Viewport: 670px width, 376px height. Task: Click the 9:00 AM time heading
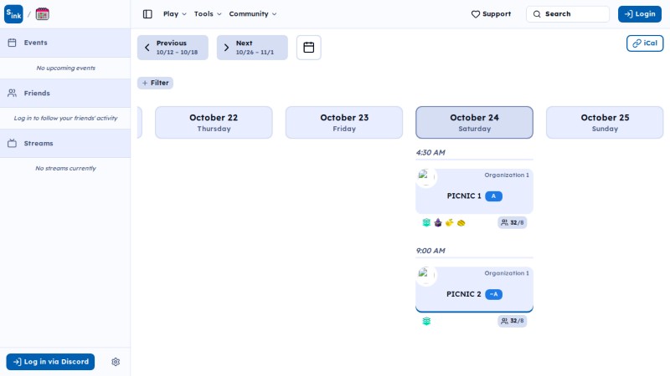[430, 251]
